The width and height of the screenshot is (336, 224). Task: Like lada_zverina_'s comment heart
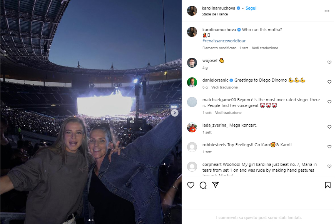[x=329, y=127]
